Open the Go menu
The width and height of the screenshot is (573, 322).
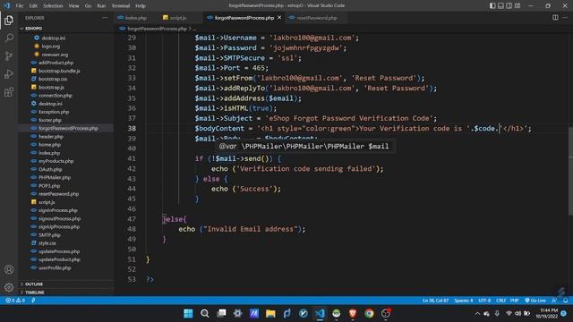click(88, 6)
